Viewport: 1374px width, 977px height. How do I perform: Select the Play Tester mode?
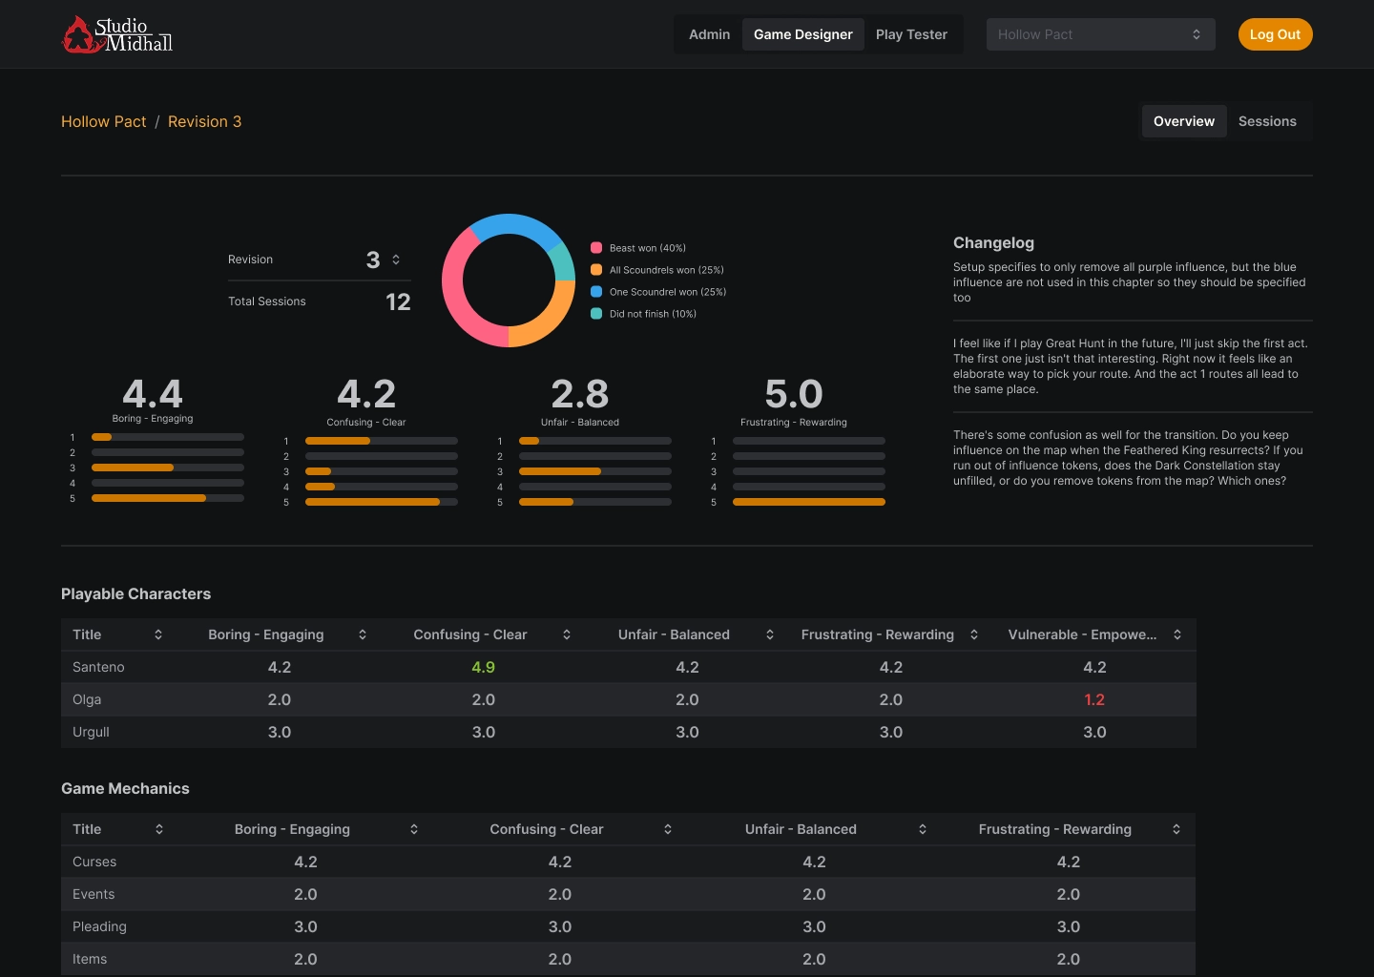click(911, 34)
